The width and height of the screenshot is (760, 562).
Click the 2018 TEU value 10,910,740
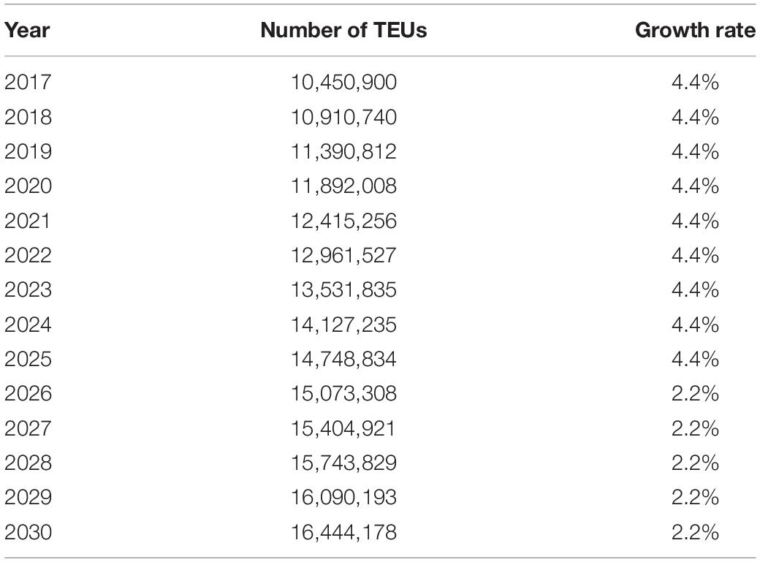pyautogui.click(x=343, y=117)
